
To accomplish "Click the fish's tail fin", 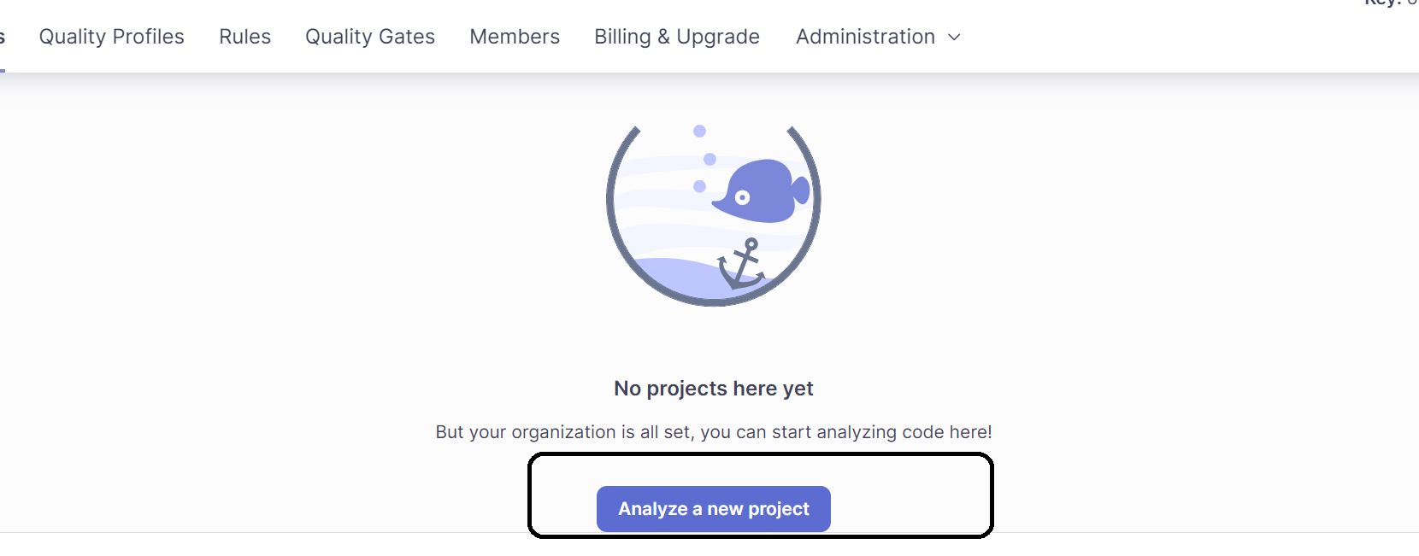I will 801,190.
